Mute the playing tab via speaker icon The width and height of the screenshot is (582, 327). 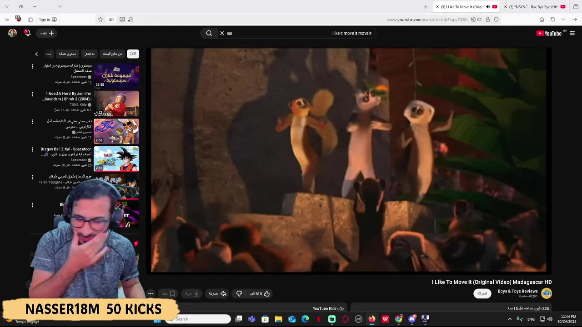(x=488, y=7)
